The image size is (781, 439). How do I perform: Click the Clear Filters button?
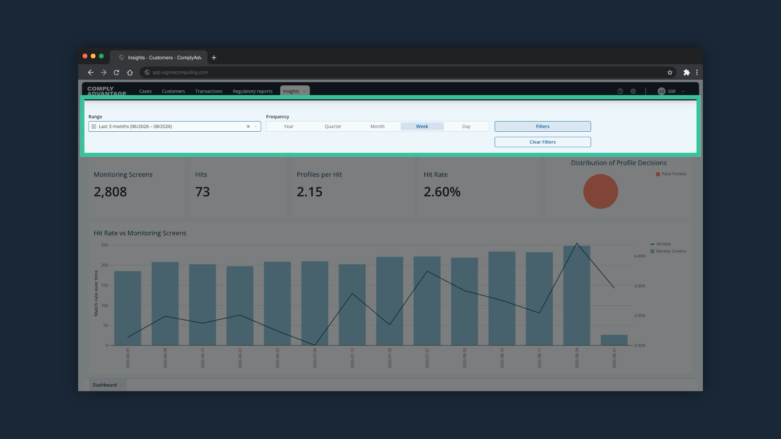pos(543,142)
